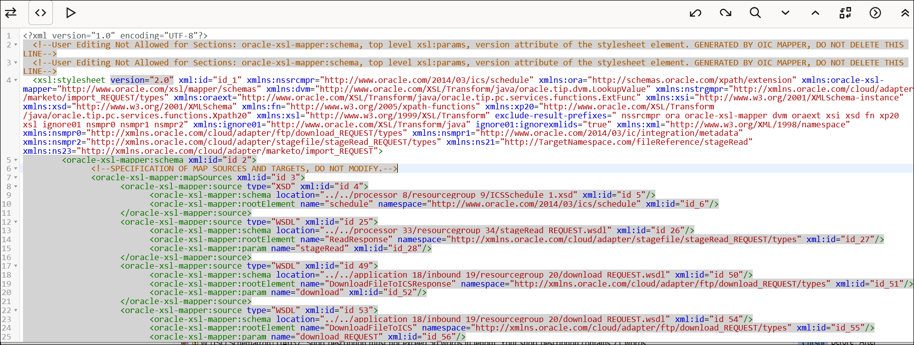This screenshot has height=345, width=914.
Task: Click the circled right arrow icon
Action: 875,12
